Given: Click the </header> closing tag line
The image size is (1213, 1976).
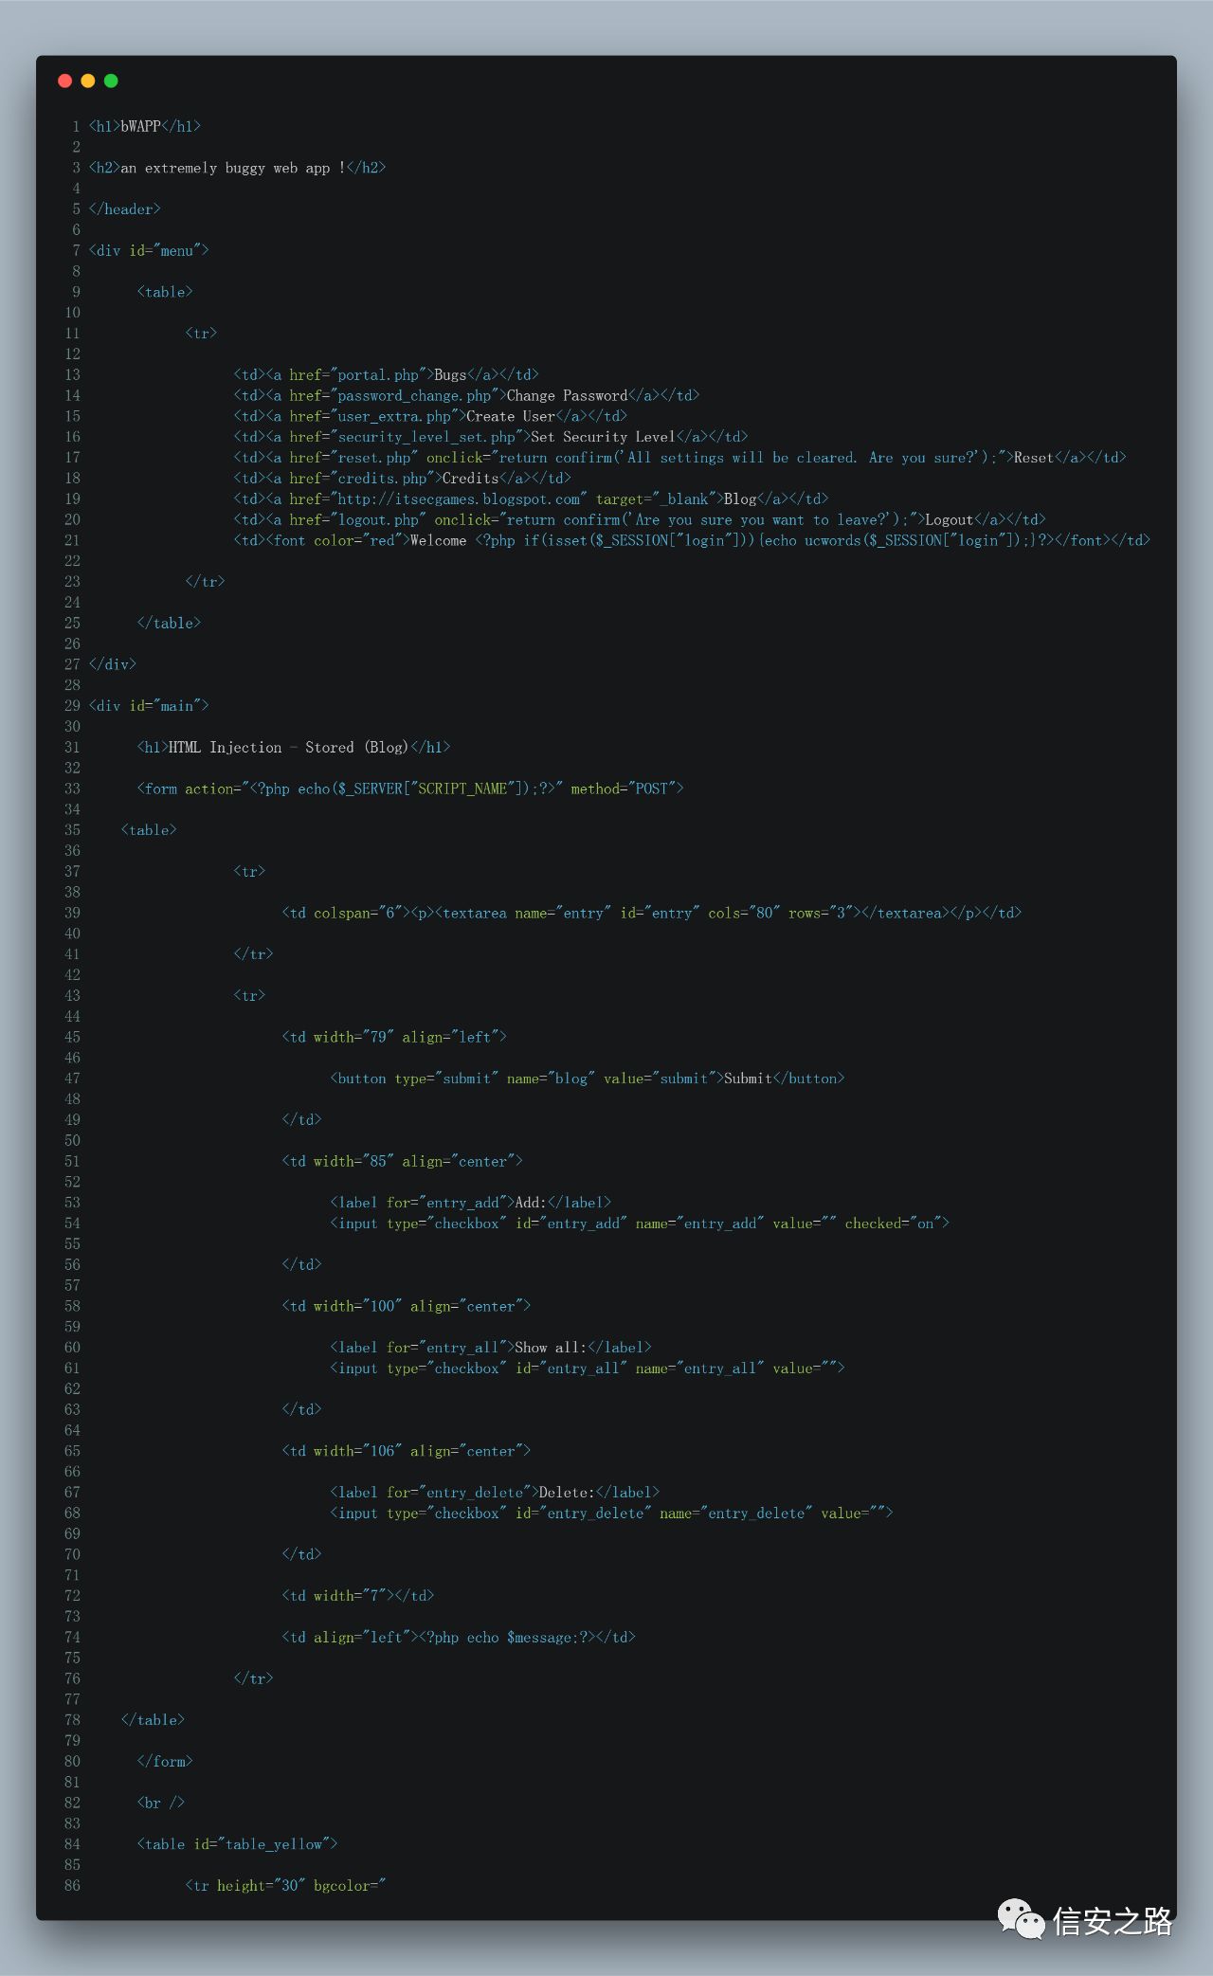Looking at the screenshot, I should click(x=125, y=209).
